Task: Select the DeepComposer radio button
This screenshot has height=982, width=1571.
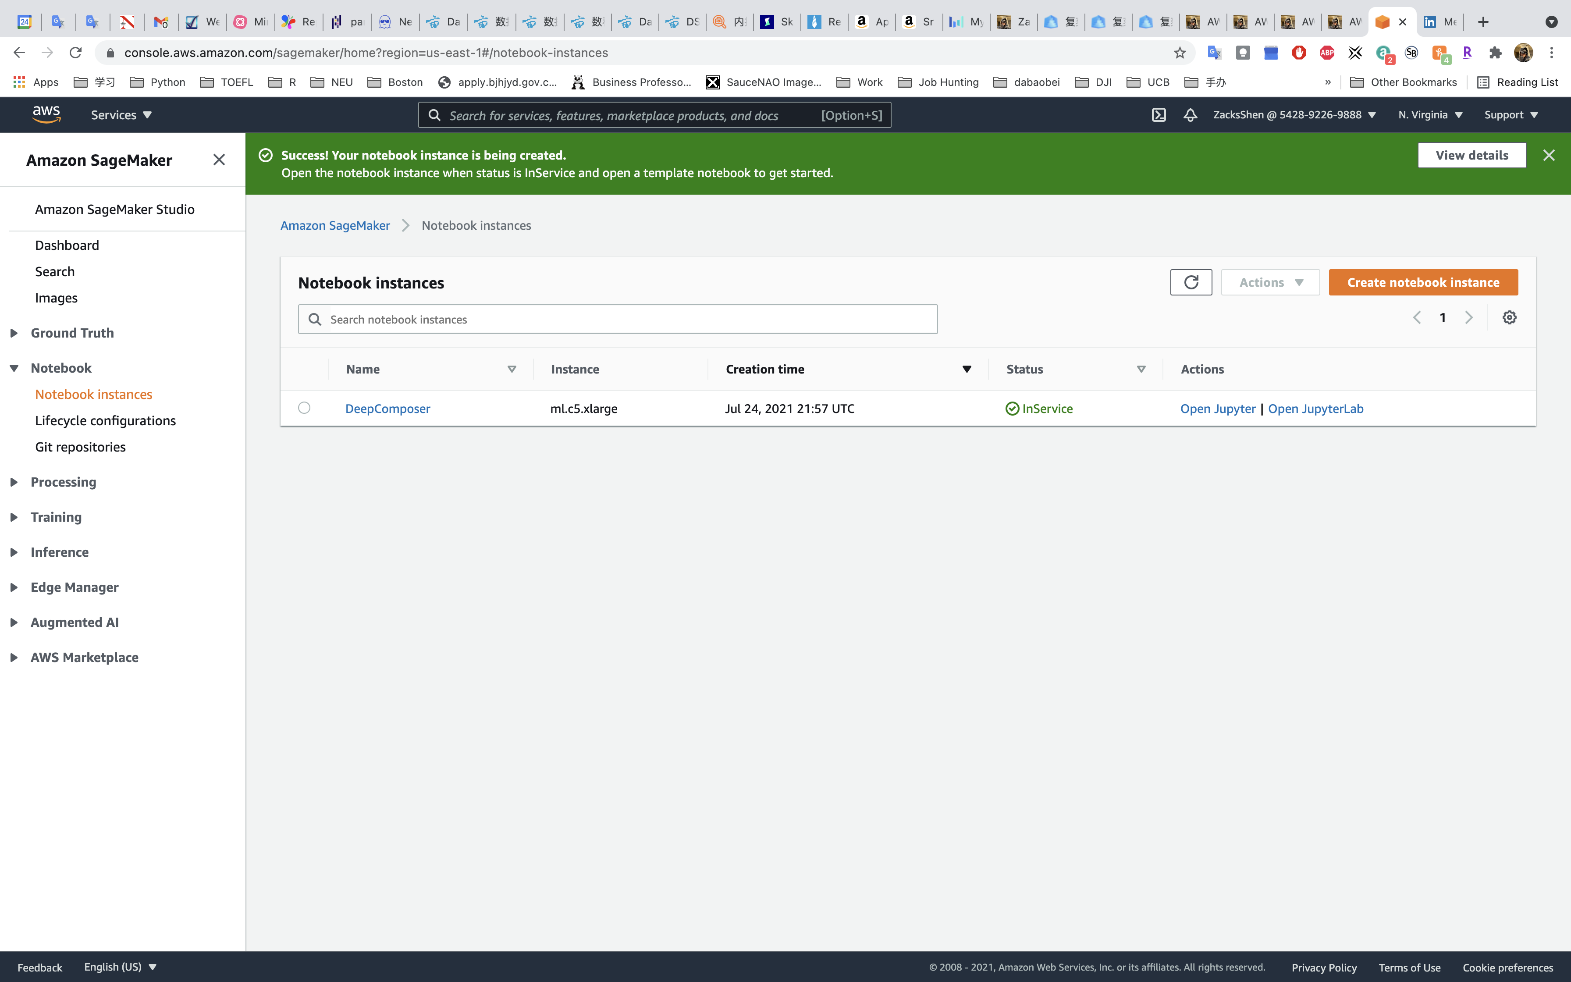Action: pyautogui.click(x=304, y=408)
